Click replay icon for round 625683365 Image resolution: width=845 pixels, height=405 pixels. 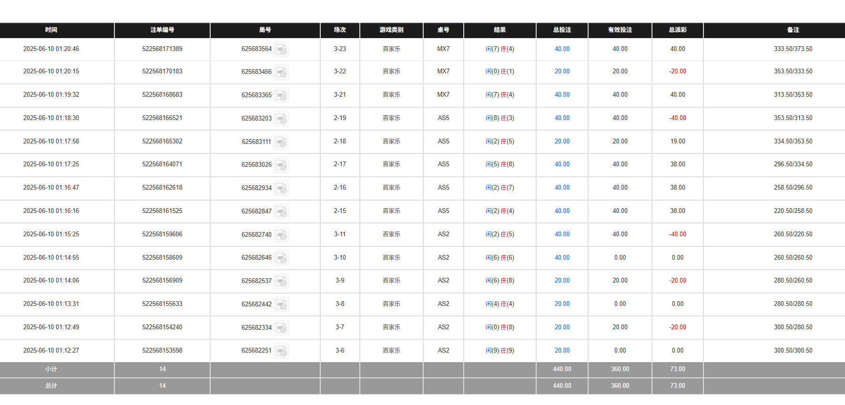point(281,95)
